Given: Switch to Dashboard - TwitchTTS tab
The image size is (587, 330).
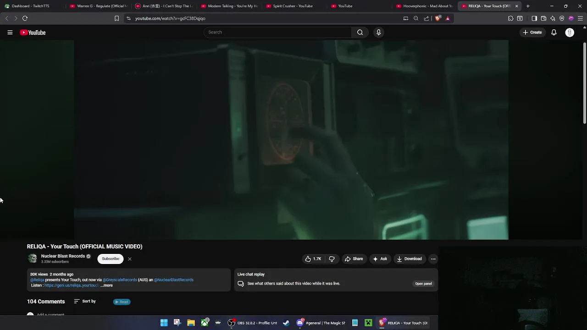Looking at the screenshot, I should 30,6.
